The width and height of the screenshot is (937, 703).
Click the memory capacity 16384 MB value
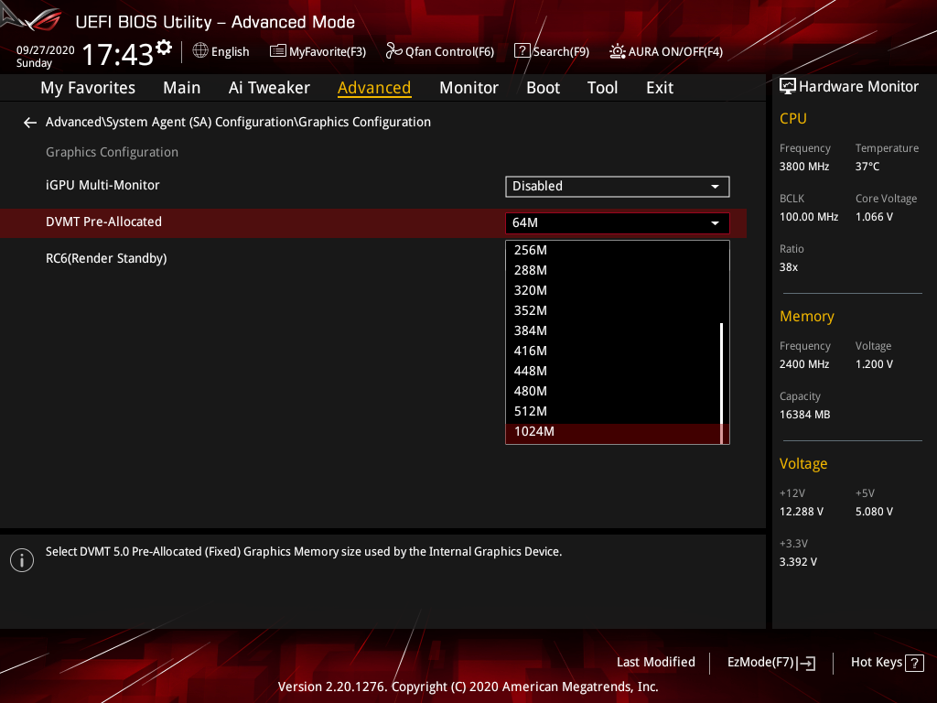[x=804, y=415]
